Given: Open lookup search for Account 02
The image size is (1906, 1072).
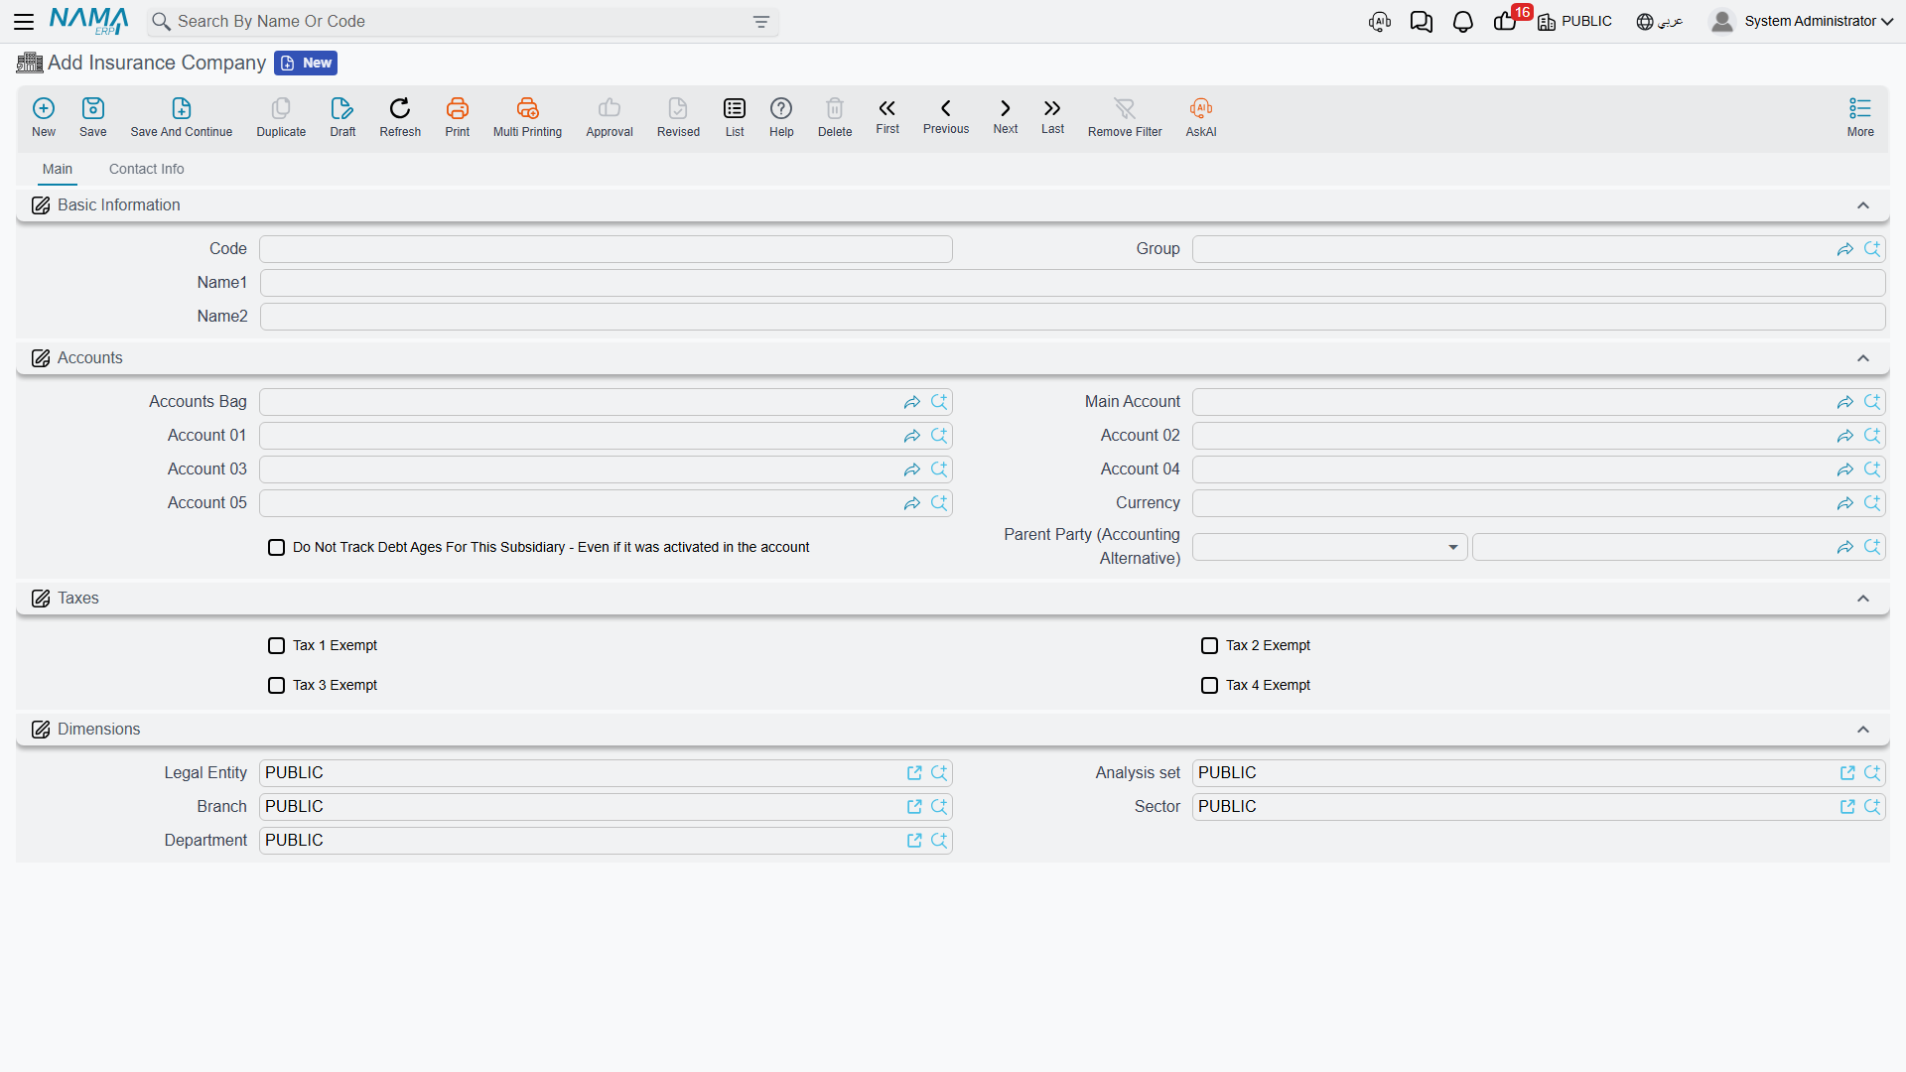Looking at the screenshot, I should tap(1872, 436).
